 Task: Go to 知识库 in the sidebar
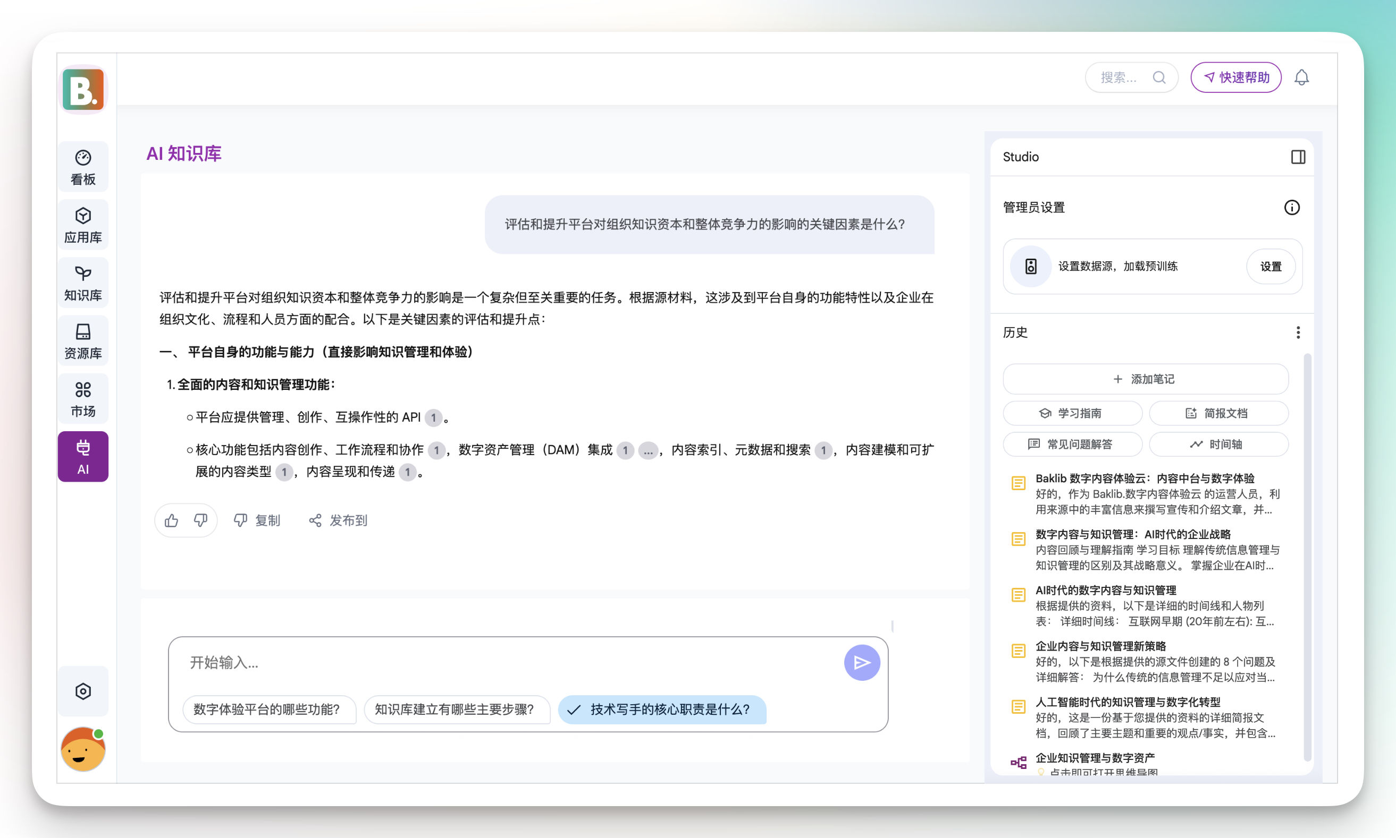(83, 284)
